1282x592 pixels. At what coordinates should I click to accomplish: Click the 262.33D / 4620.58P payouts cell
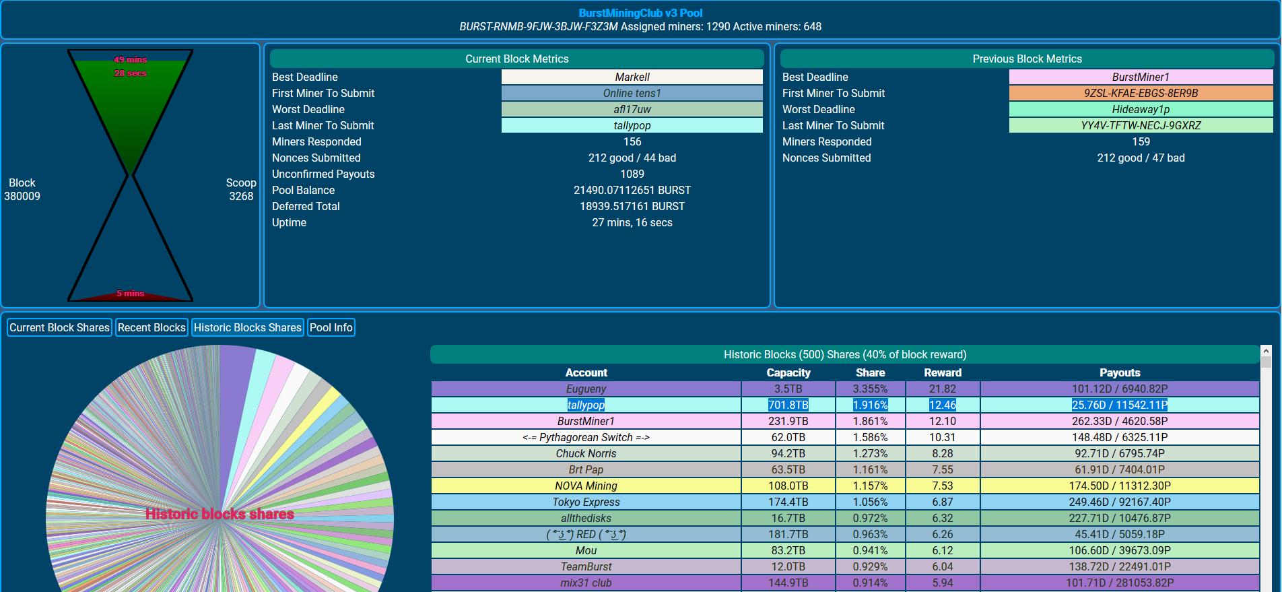tap(1120, 421)
